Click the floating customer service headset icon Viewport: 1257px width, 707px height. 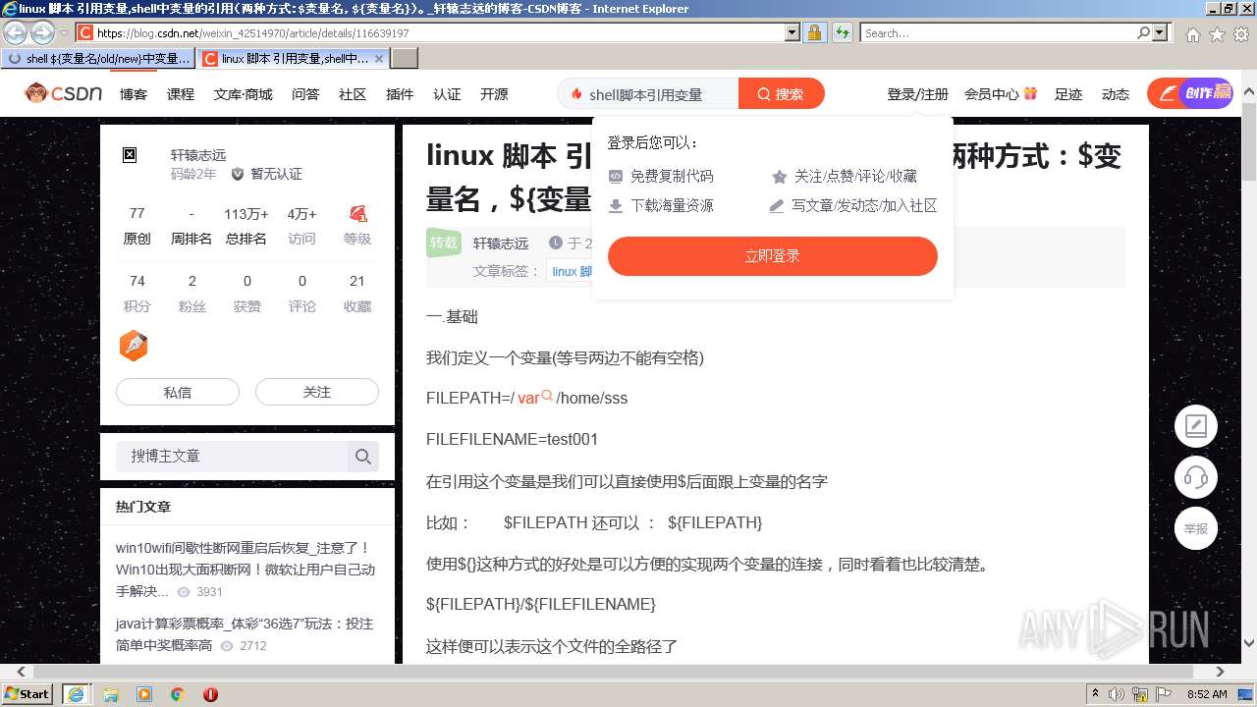coord(1196,477)
